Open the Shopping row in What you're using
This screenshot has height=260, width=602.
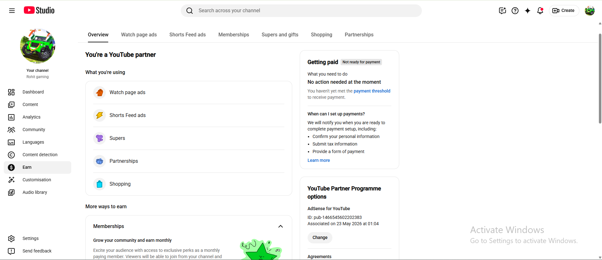(x=189, y=184)
